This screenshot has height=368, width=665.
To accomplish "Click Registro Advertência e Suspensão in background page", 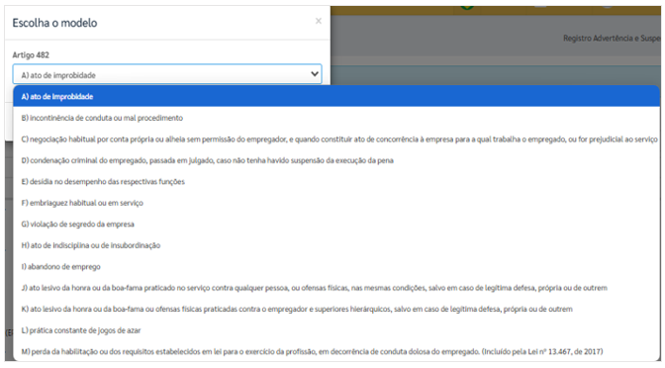I will pos(612,39).
